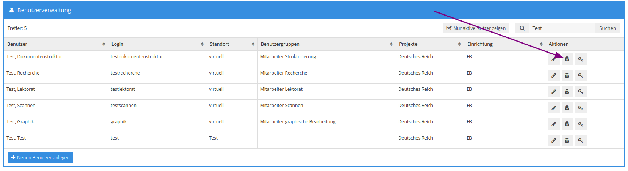Screen dimensions: 628x171
Task: Click the key icon for Test, Recherche
Action: [581, 75]
